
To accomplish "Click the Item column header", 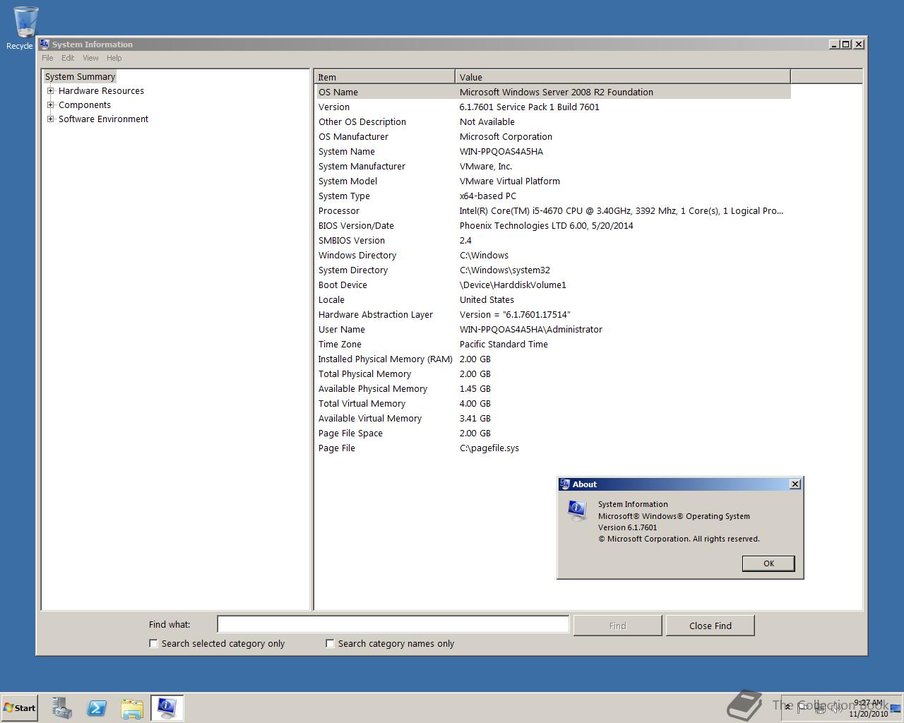I will pyautogui.click(x=385, y=77).
